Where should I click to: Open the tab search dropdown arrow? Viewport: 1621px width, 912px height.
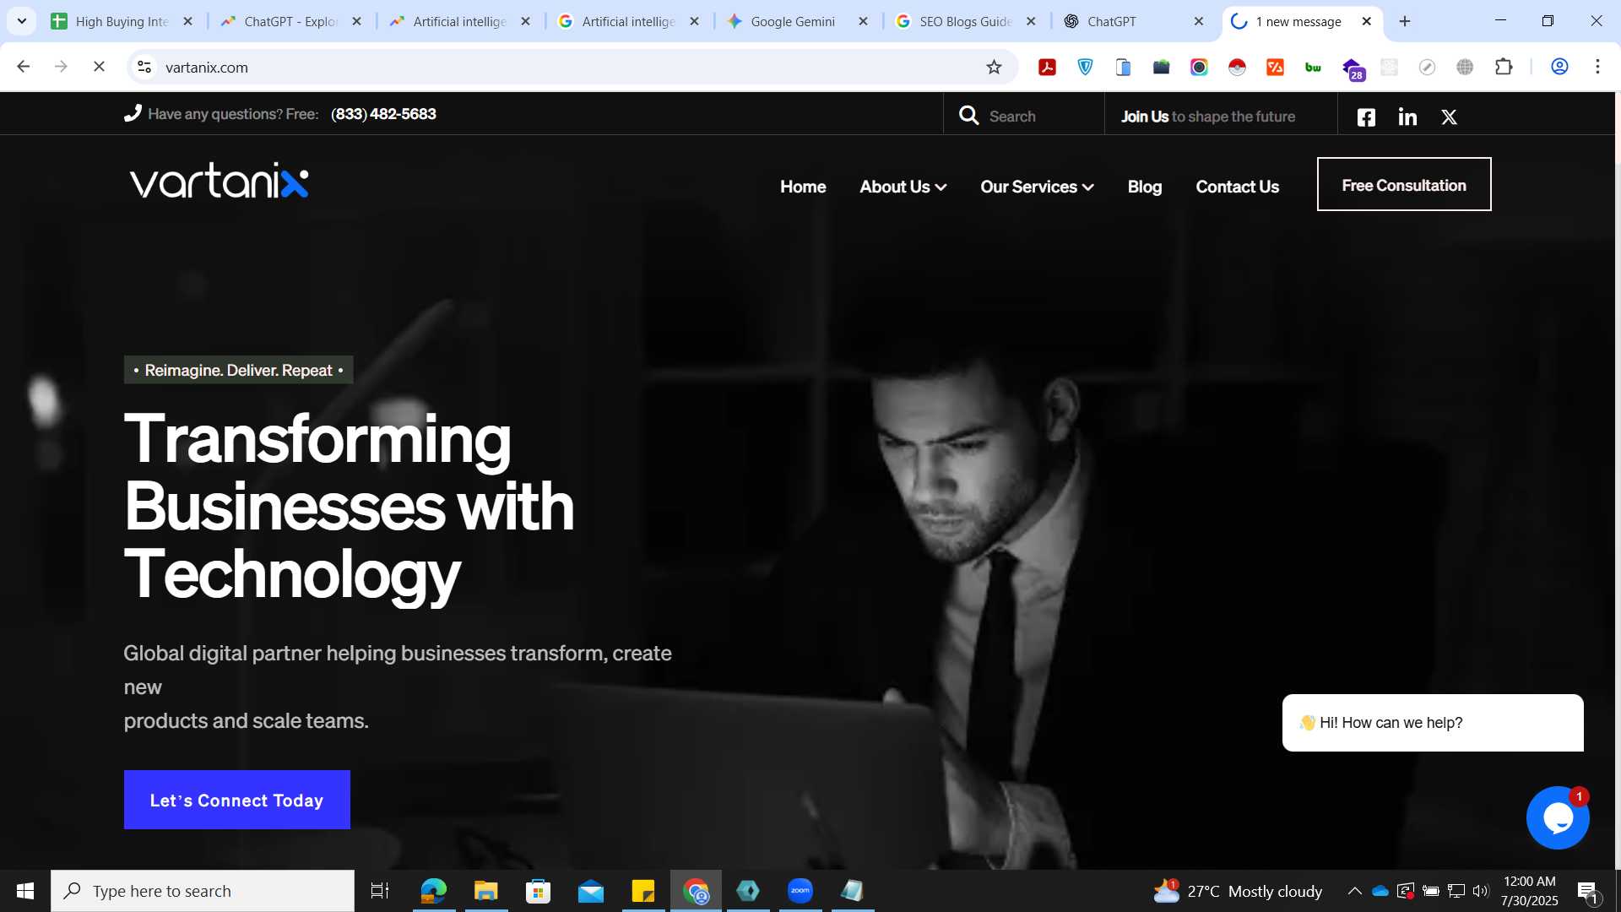click(22, 21)
